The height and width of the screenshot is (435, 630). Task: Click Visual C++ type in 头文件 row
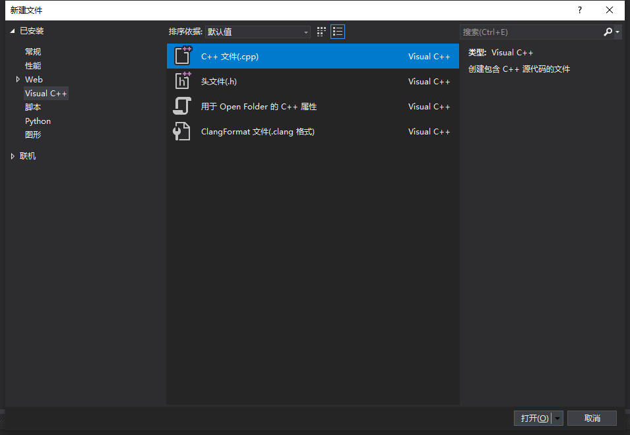coord(429,82)
